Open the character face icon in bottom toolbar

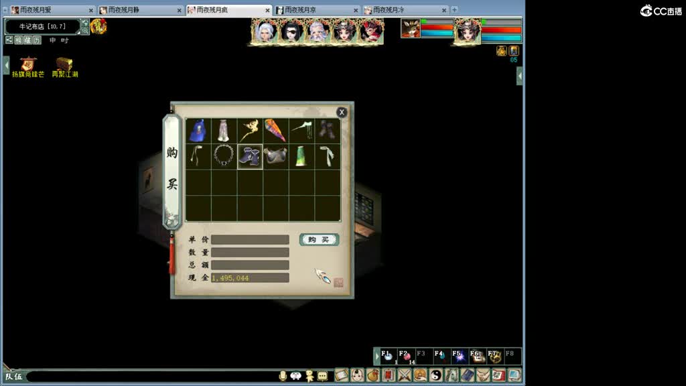[x=358, y=375]
